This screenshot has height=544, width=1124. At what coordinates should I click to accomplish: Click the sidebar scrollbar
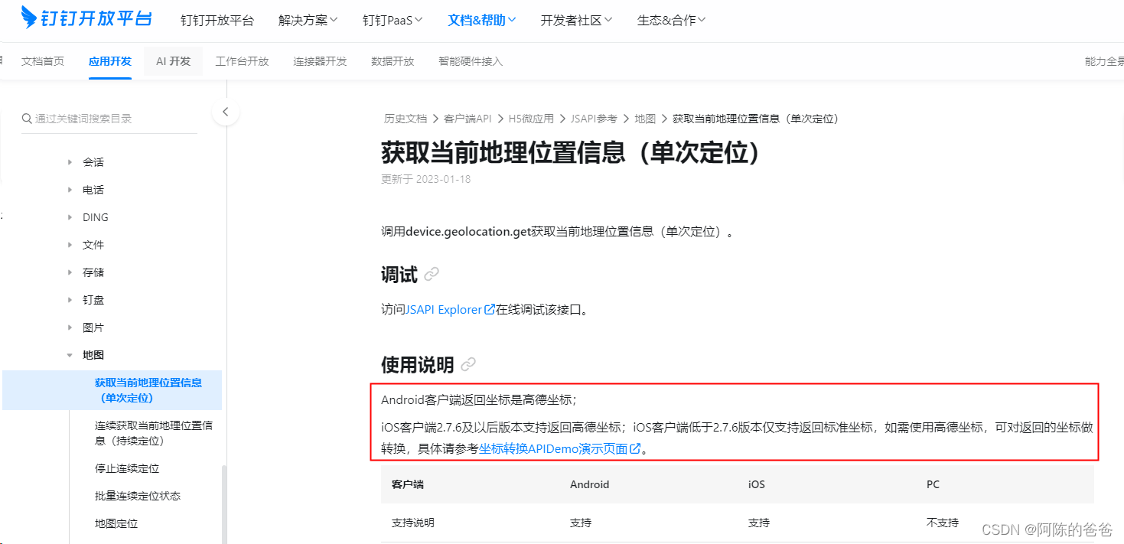point(223,497)
